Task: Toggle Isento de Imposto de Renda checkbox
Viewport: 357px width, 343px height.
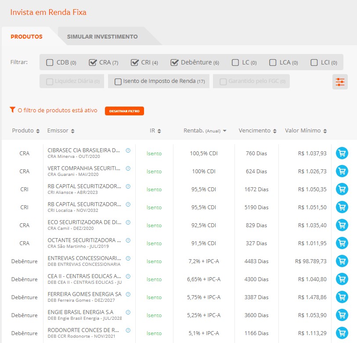Action: click(118, 82)
